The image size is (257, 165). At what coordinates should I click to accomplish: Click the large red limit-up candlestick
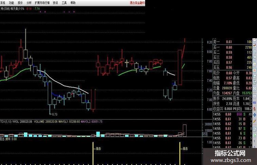180,67
